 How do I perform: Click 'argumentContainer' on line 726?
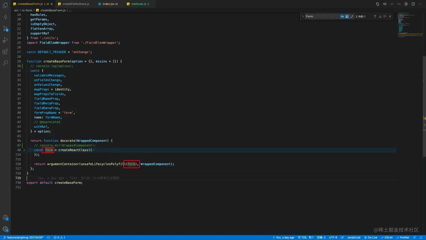point(63,164)
